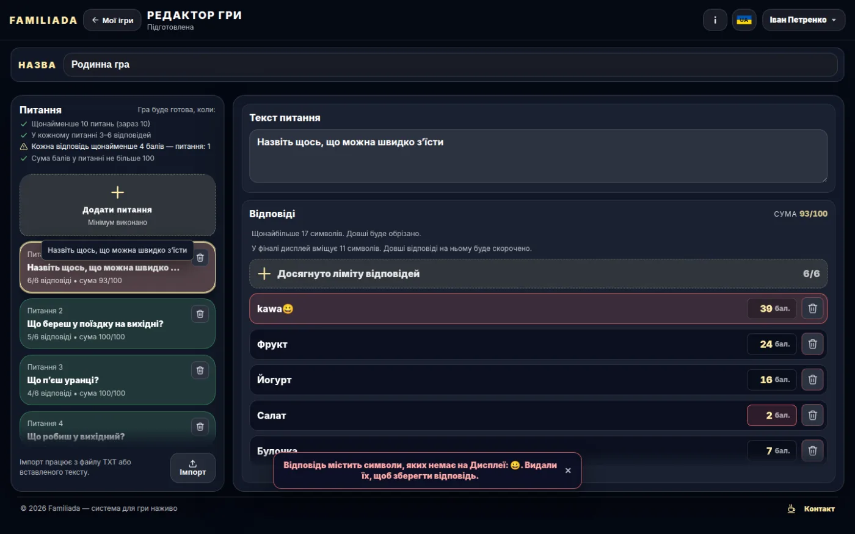Screen dimensions: 855x534
Task: Delete the Салат answer via its trash icon
Action: tap(812, 415)
